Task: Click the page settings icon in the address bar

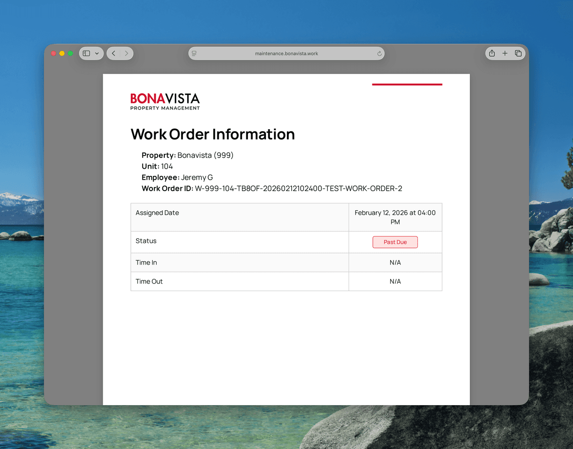Action: pos(194,53)
